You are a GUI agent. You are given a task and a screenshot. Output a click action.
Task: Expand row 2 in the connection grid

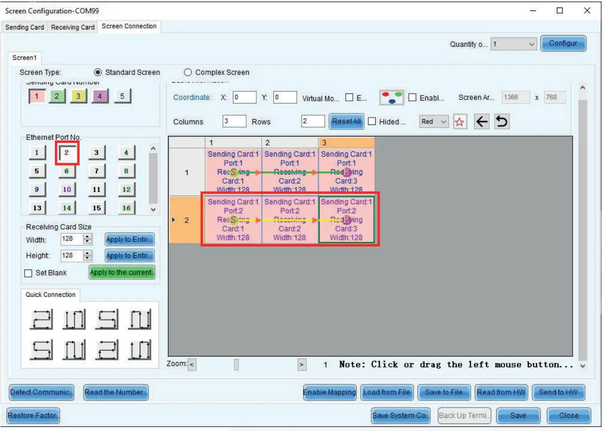[174, 218]
